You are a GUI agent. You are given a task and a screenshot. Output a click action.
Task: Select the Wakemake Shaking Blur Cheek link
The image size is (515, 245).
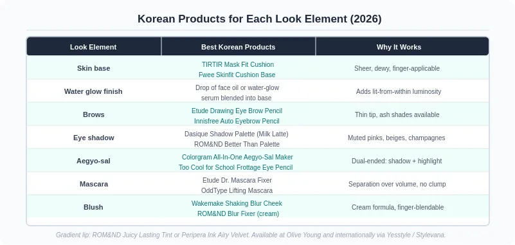coord(237,204)
